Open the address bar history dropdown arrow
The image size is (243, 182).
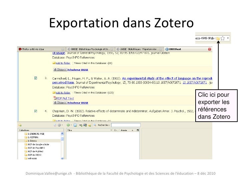click(x=228, y=38)
